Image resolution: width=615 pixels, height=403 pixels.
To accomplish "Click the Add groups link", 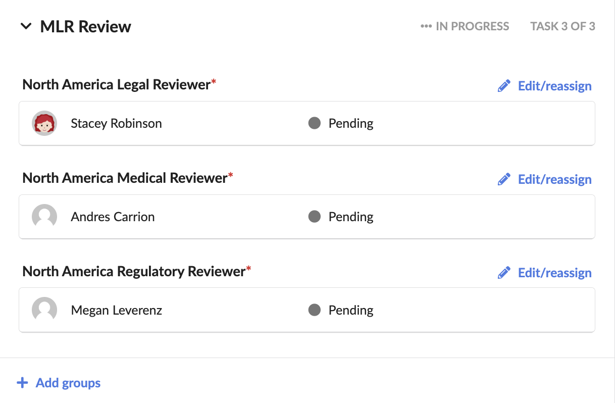I will [68, 383].
